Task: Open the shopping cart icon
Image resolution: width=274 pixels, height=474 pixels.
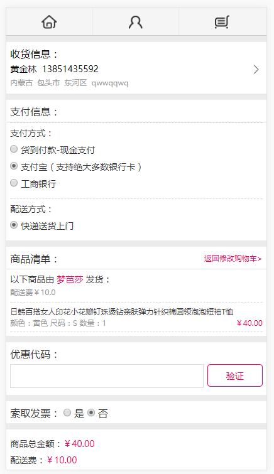Action: (222, 22)
